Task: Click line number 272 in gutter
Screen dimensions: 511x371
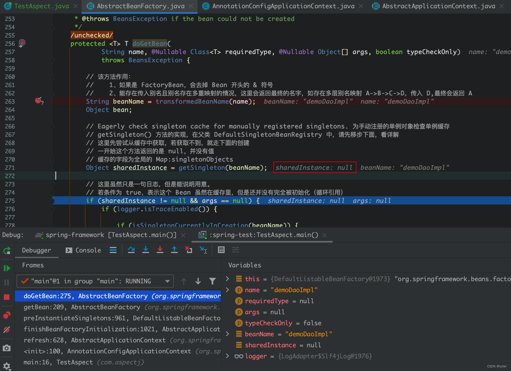Action: (10, 176)
